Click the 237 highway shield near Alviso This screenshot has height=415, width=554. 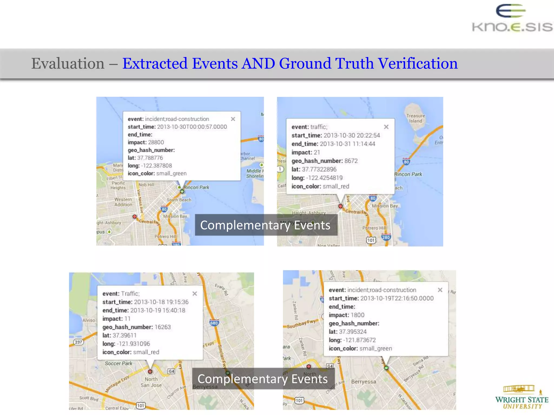[78, 342]
